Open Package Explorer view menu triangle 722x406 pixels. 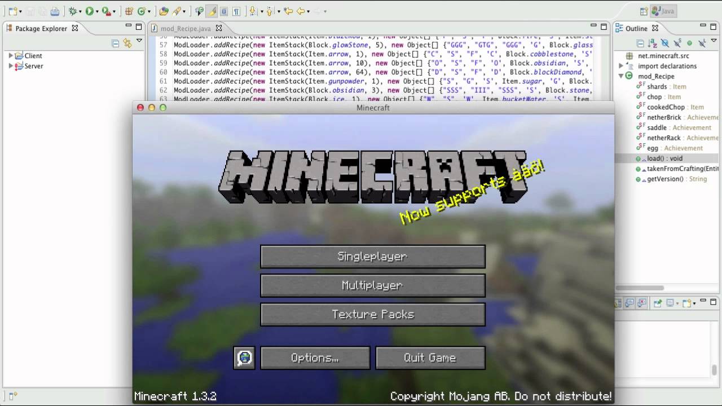[x=139, y=41]
